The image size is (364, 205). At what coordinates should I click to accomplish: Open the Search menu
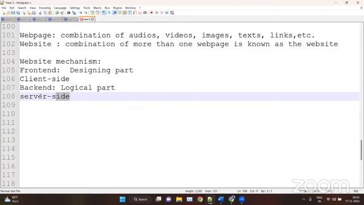pyautogui.click(x=22, y=8)
